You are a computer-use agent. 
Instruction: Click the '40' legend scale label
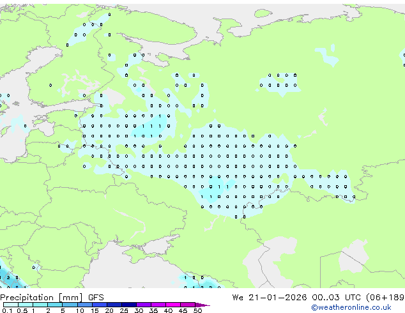click(x=168, y=310)
